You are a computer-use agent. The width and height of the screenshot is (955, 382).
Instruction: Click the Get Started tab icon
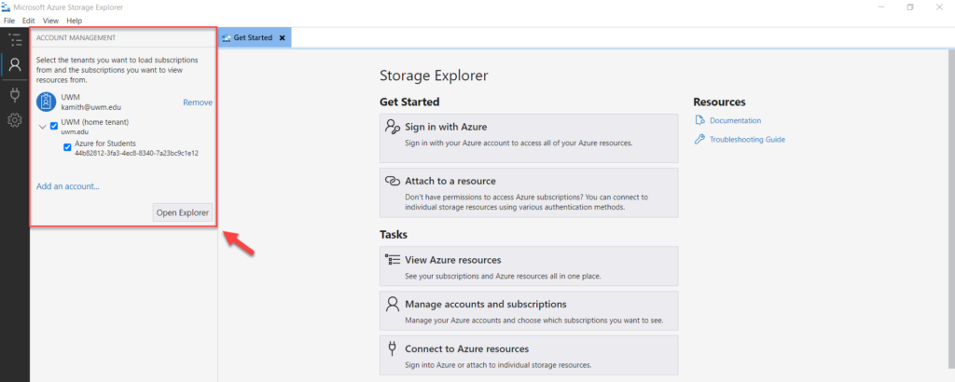(227, 37)
